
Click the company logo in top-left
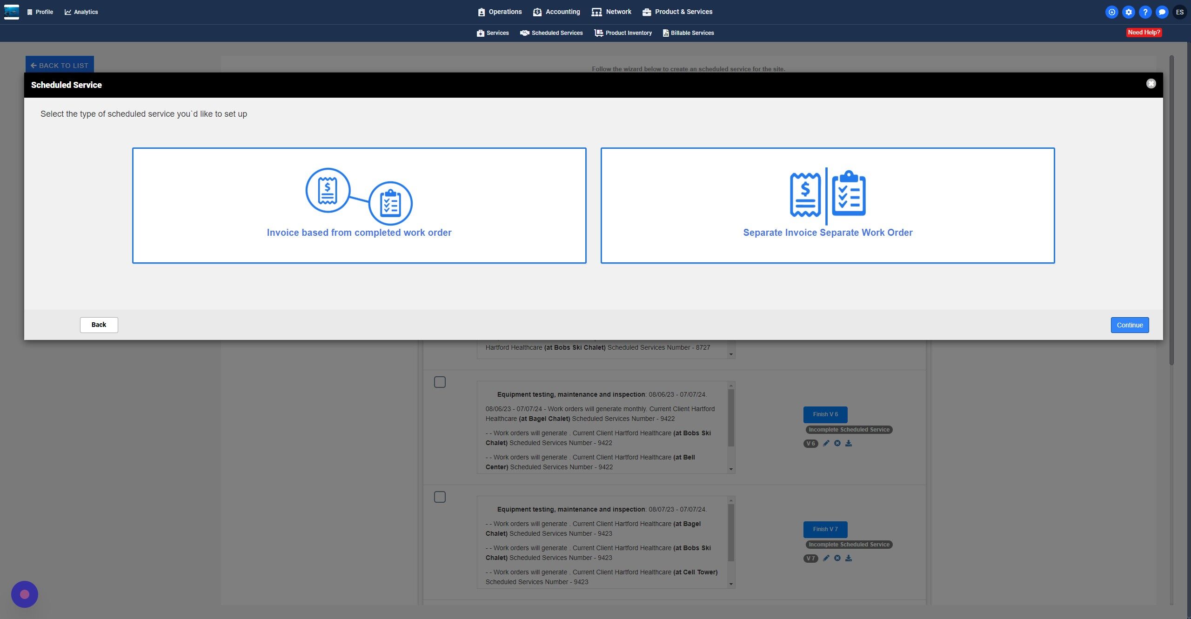[x=12, y=12]
